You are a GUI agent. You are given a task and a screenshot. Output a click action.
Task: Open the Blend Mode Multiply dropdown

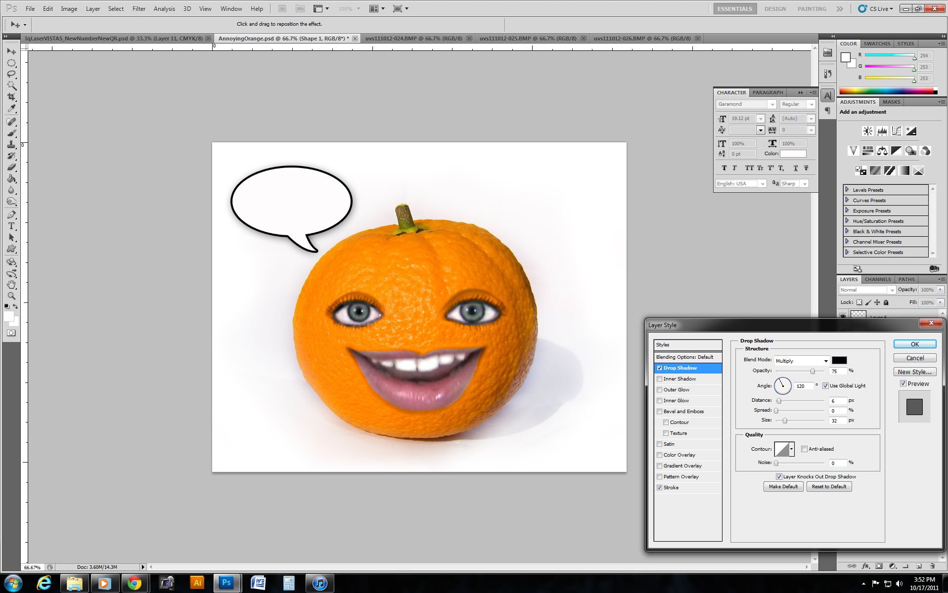pyautogui.click(x=801, y=361)
